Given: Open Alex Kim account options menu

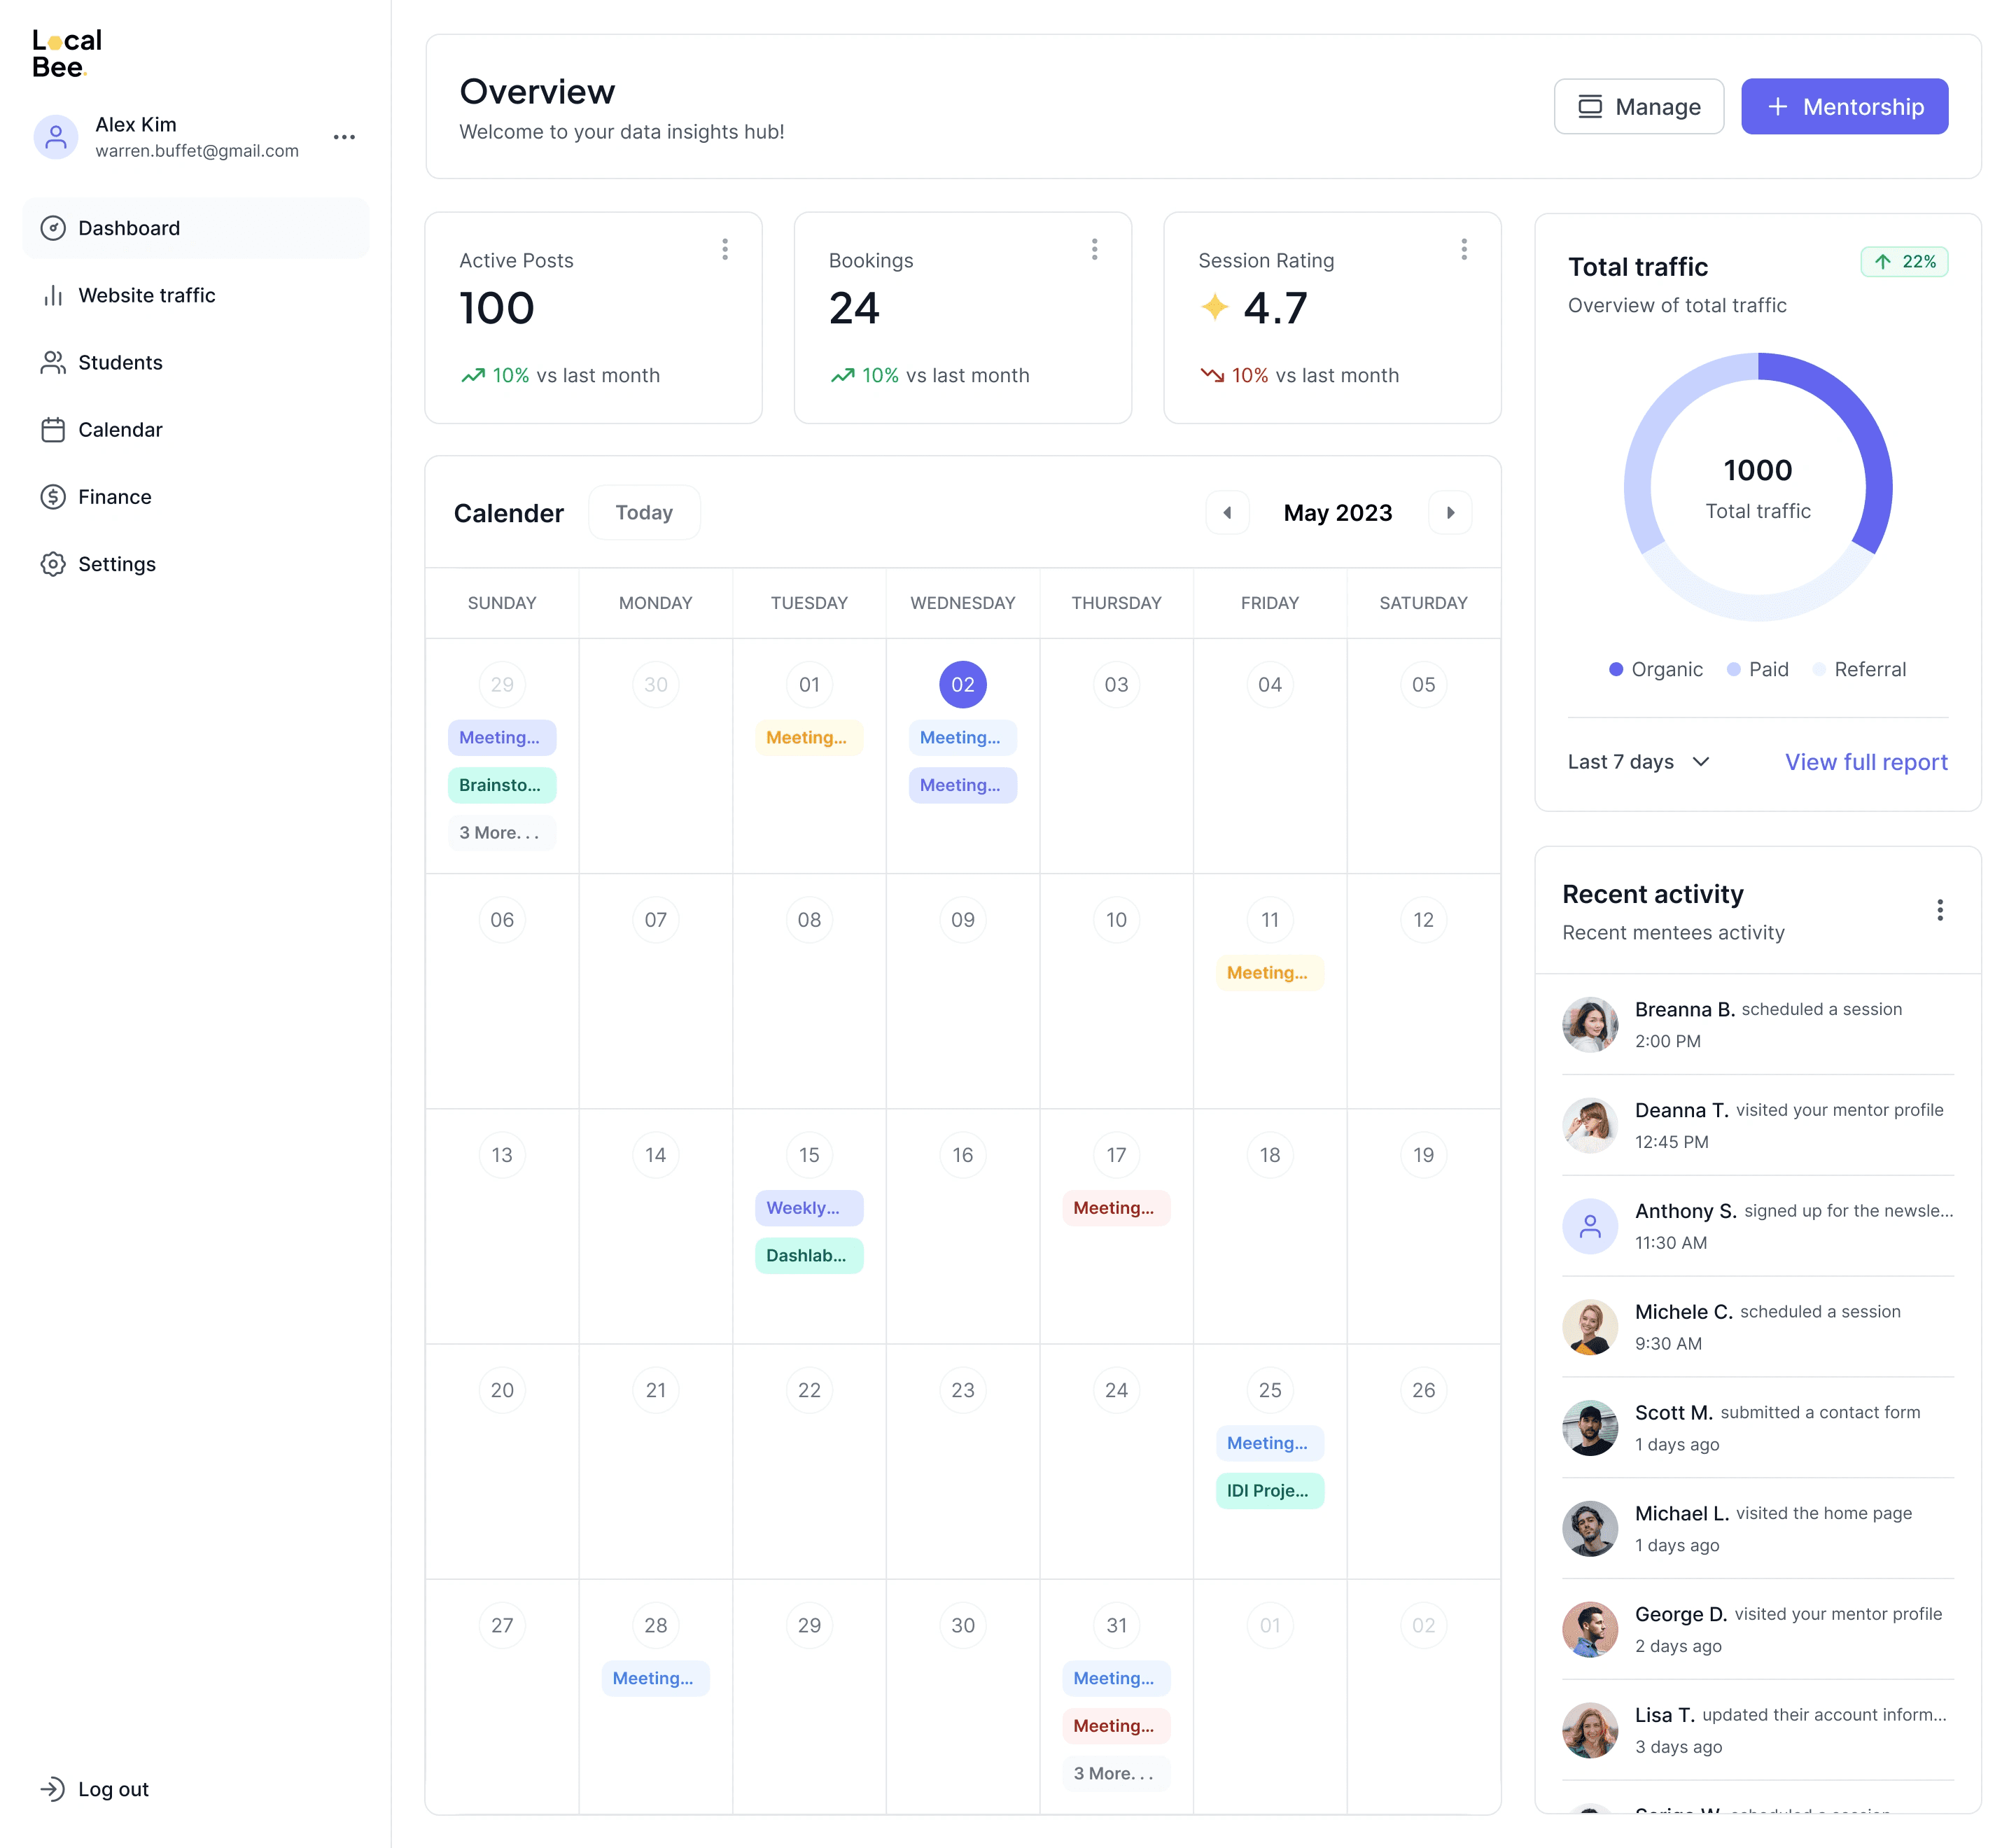Looking at the screenshot, I should tap(344, 137).
